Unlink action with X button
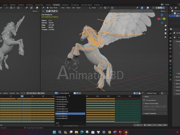 (80, 93)
